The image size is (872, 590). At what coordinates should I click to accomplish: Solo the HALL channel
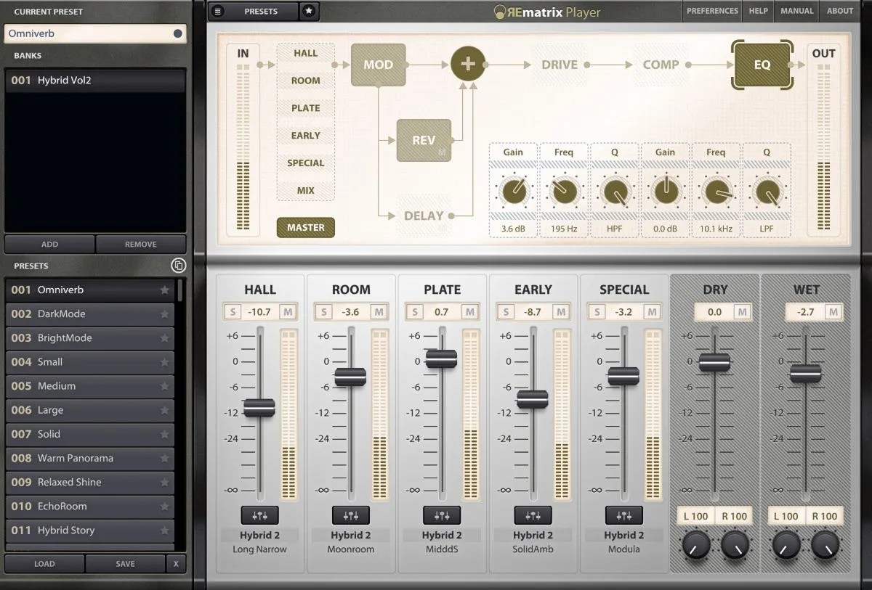[233, 312]
